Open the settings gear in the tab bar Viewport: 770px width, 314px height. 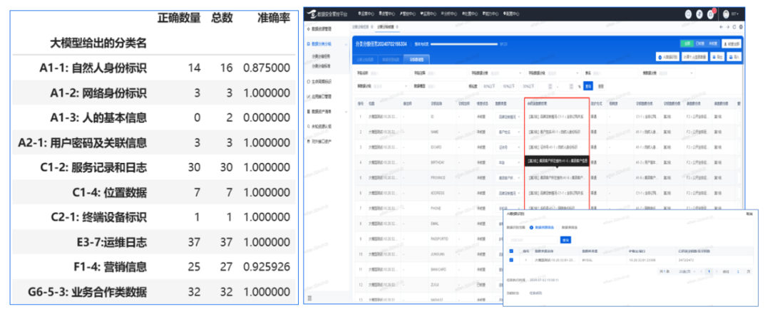741,27
